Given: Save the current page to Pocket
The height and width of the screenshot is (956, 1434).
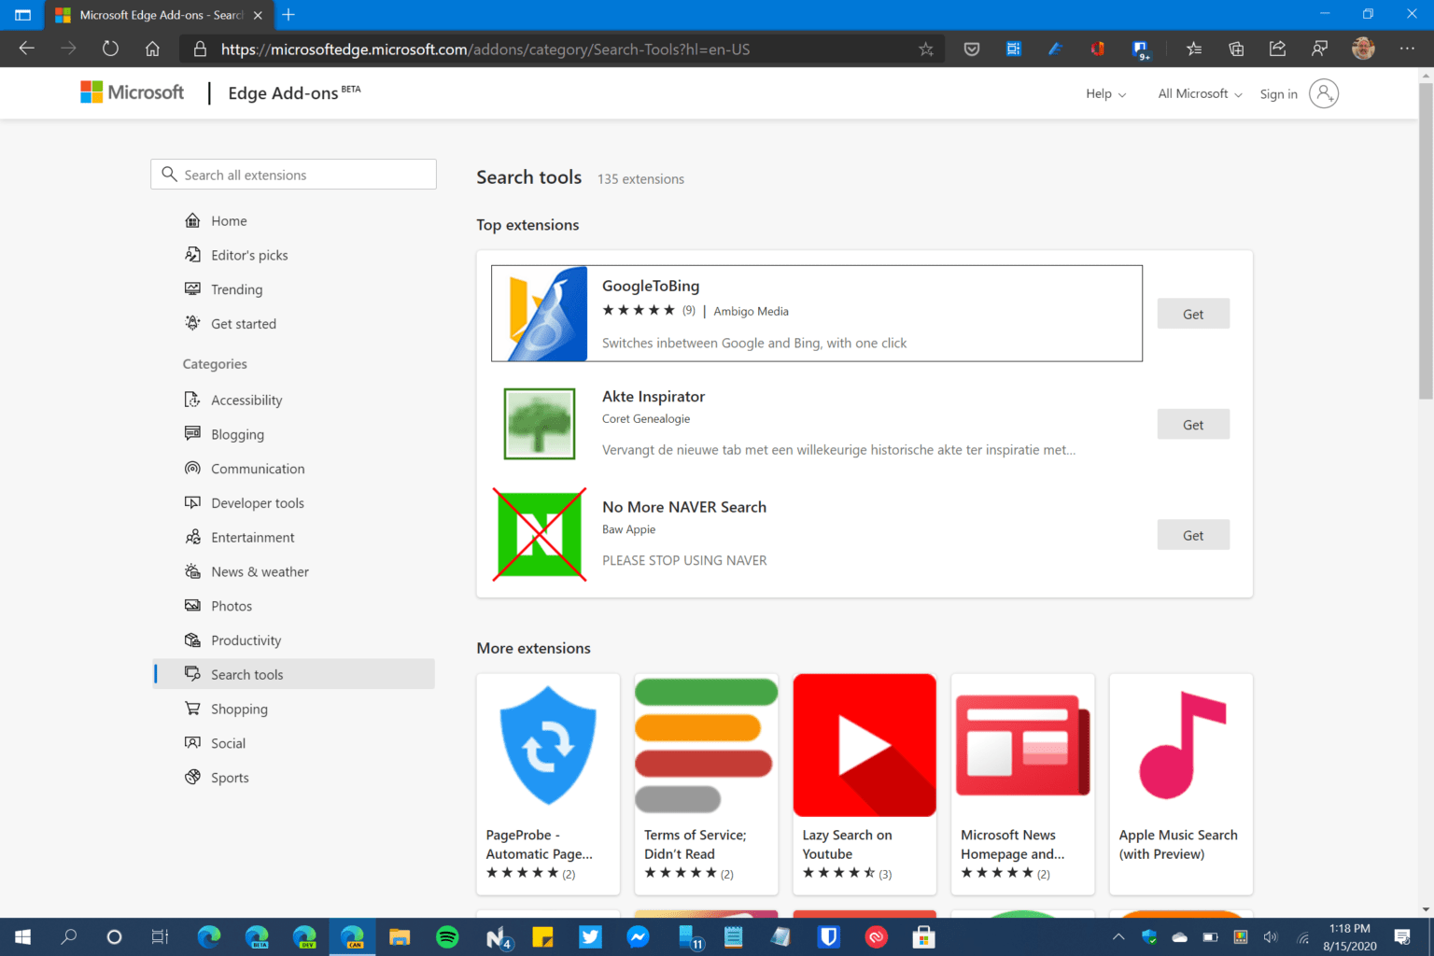Looking at the screenshot, I should [971, 49].
